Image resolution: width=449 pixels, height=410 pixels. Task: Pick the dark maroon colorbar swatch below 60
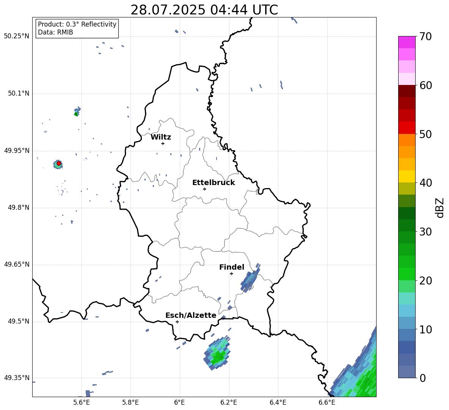click(x=407, y=91)
